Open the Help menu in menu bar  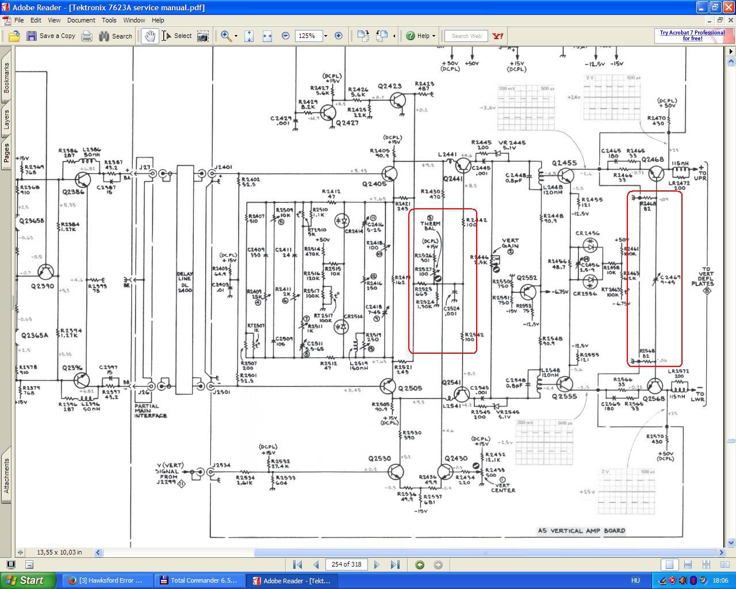[x=158, y=20]
